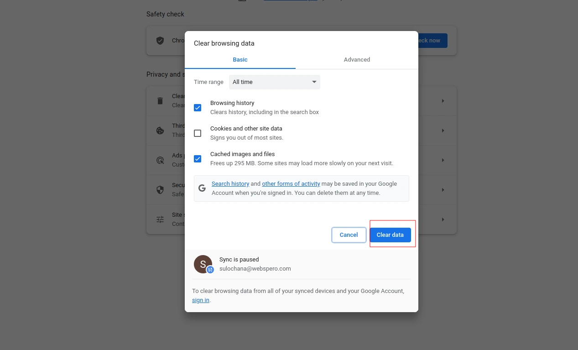Click the Ads privacy icon
Image resolution: width=578 pixels, height=350 pixels.
pyautogui.click(x=160, y=160)
